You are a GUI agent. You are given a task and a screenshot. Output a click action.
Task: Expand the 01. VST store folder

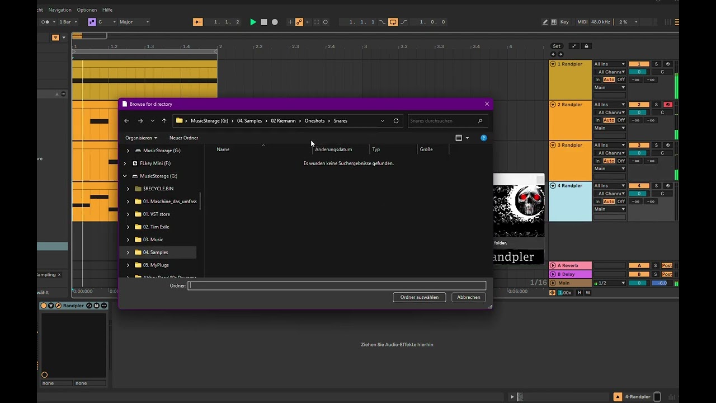(x=128, y=214)
